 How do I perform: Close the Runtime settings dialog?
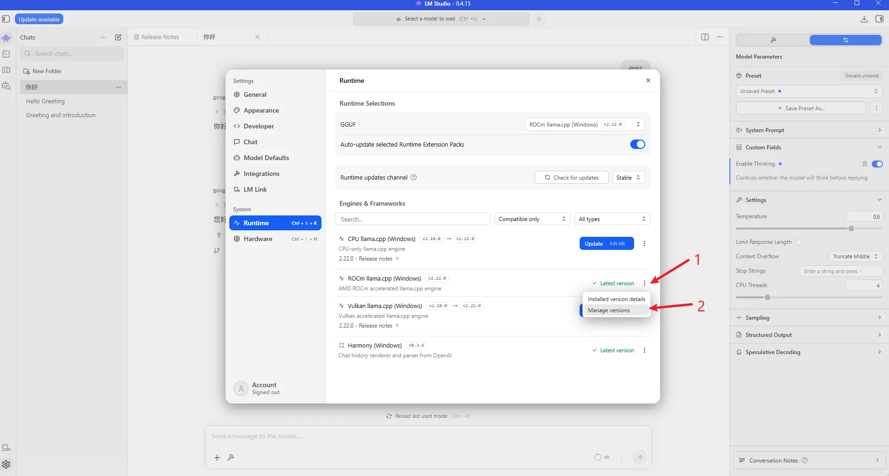(x=648, y=80)
